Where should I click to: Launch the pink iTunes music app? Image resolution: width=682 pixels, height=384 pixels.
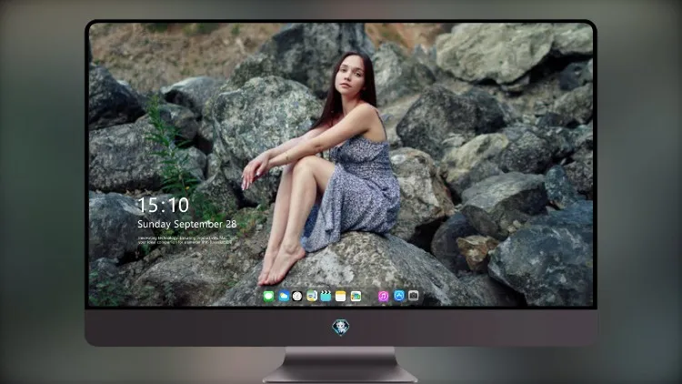(383, 297)
